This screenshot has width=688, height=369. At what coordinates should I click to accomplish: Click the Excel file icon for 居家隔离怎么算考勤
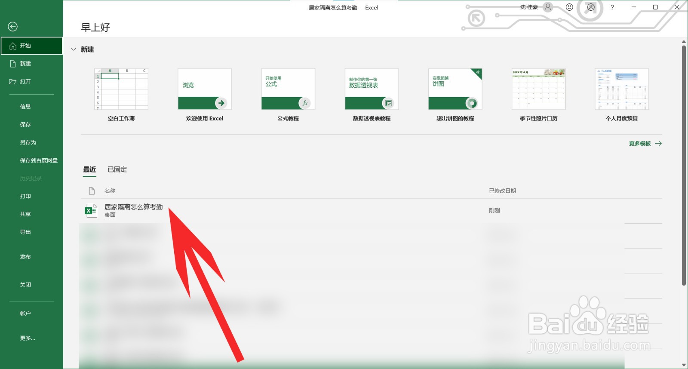91,211
